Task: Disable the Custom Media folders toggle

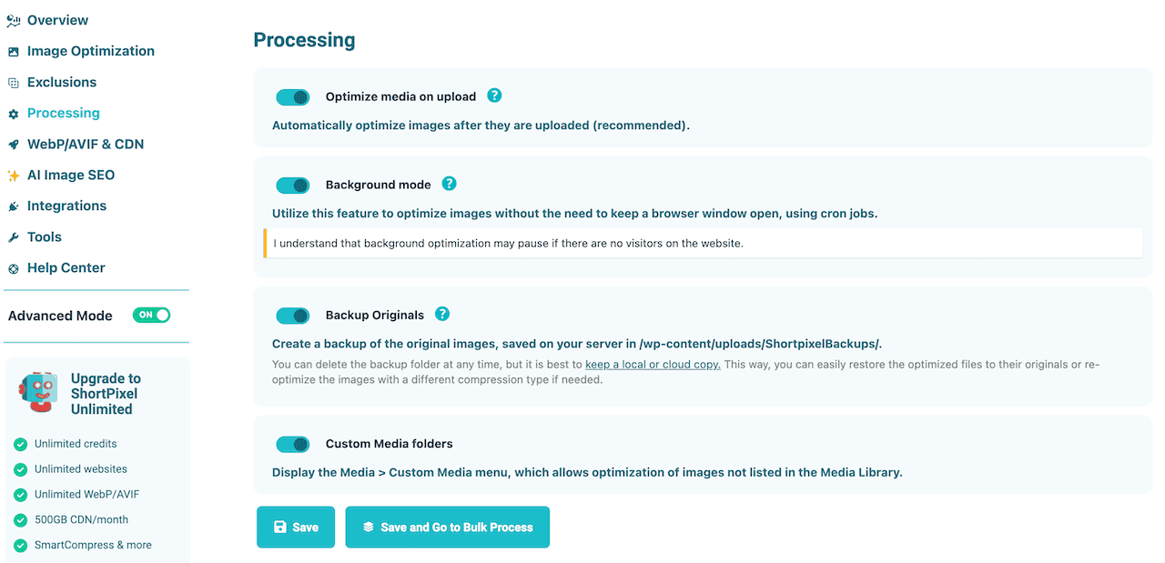Action: tap(292, 444)
